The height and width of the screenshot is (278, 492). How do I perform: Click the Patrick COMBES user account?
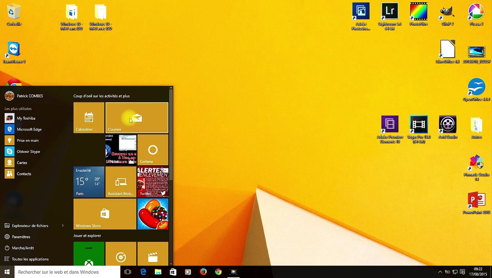coord(24,96)
